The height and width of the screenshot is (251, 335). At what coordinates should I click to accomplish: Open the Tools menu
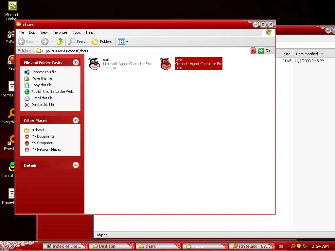77,32
